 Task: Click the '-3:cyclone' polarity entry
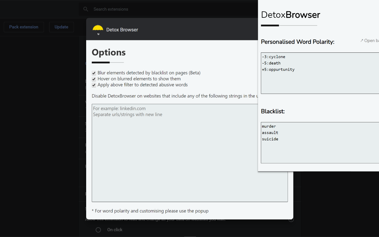point(274,57)
